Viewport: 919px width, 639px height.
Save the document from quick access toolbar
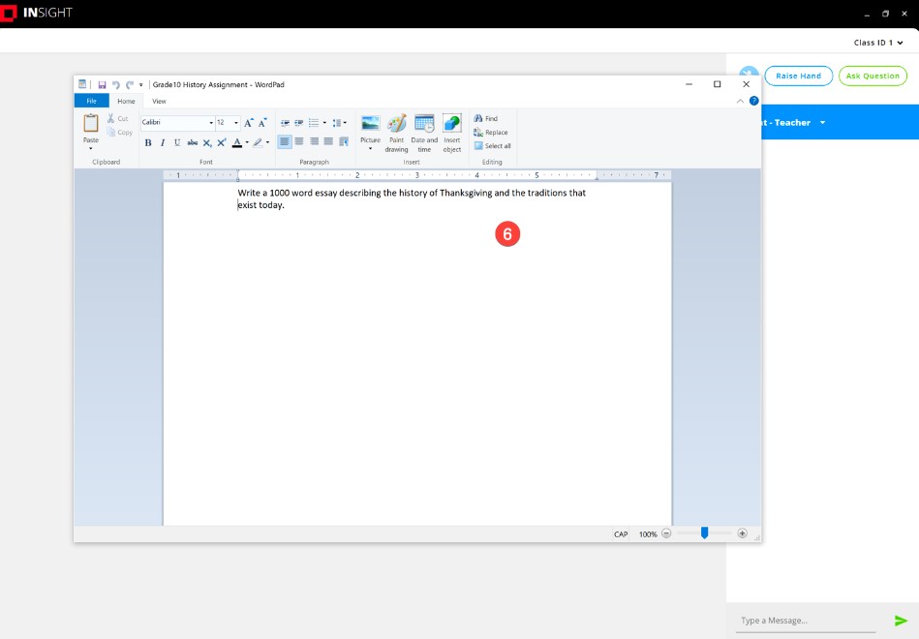(102, 85)
